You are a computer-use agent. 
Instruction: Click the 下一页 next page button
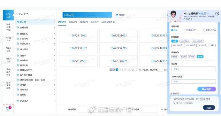click(138, 70)
